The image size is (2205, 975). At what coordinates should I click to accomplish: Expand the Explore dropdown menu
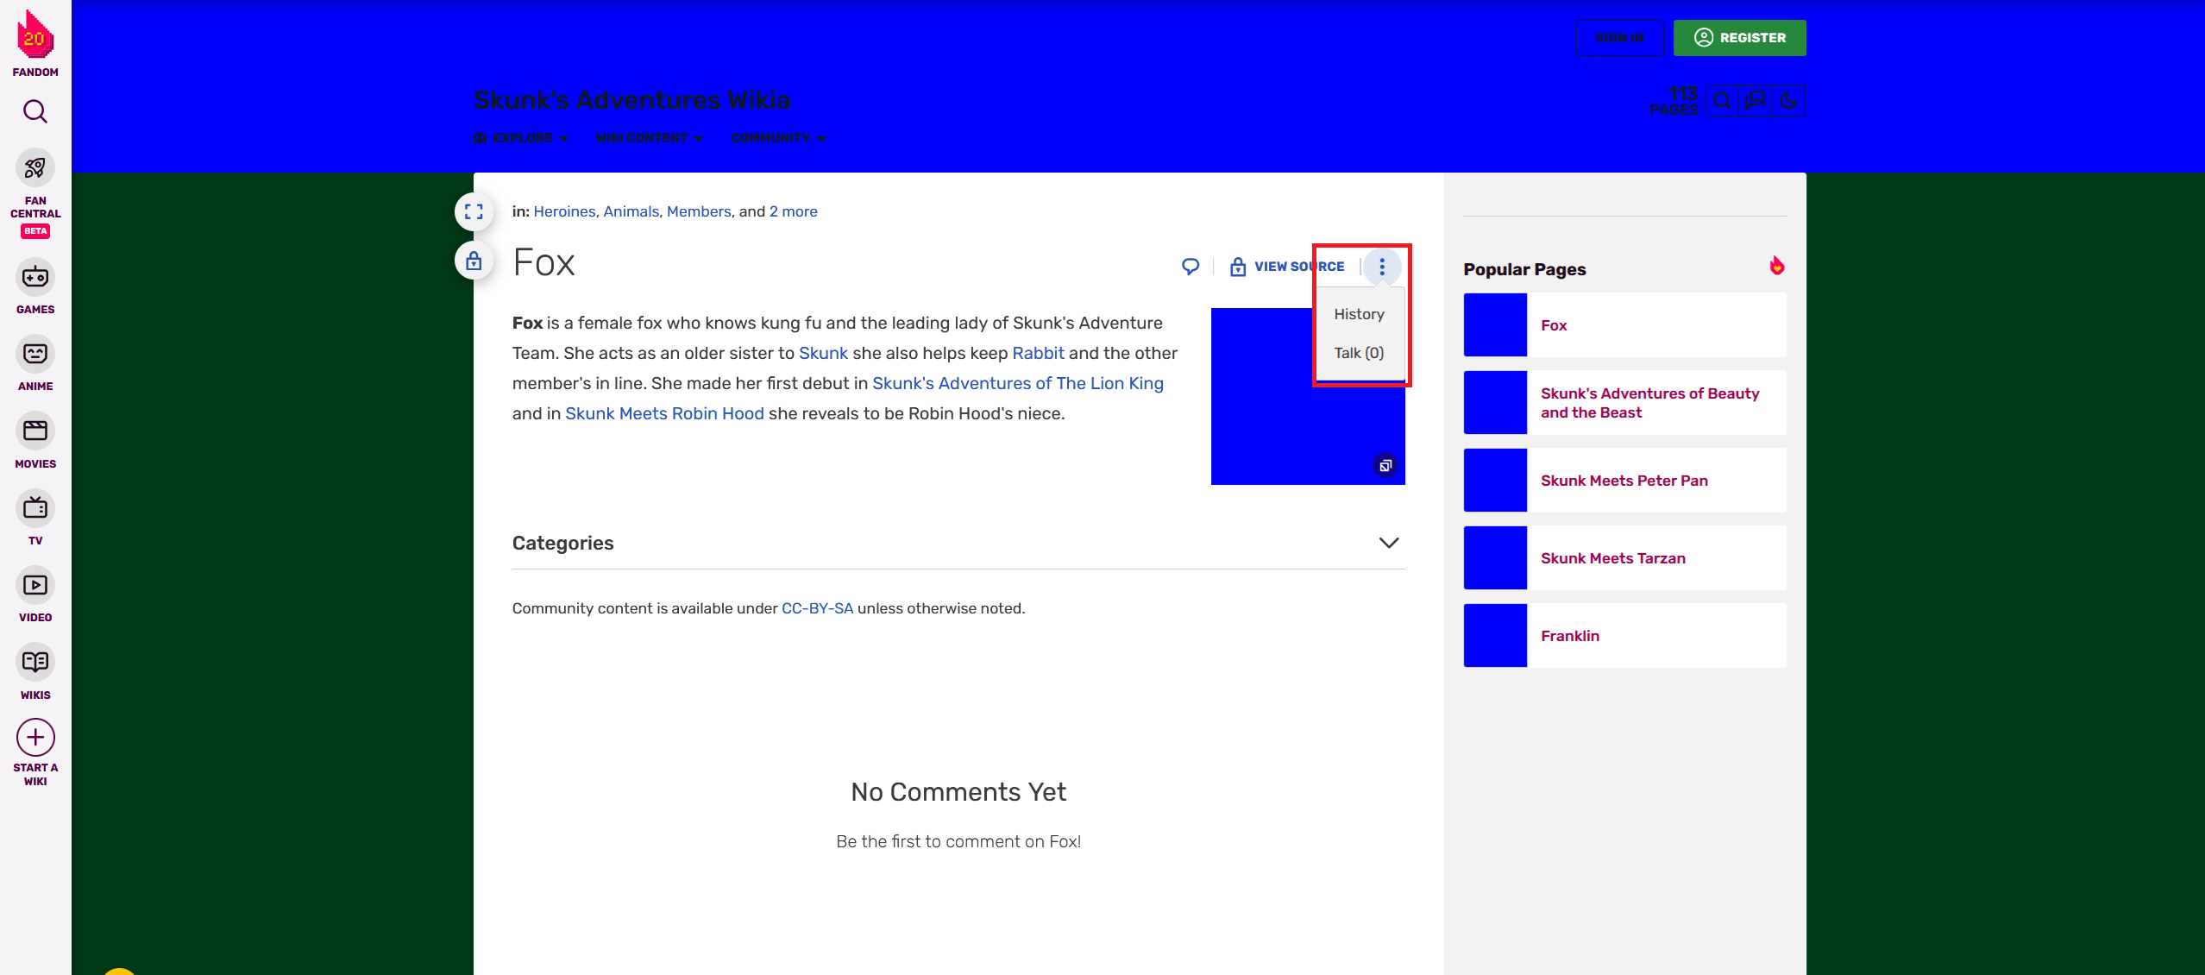[x=521, y=138]
